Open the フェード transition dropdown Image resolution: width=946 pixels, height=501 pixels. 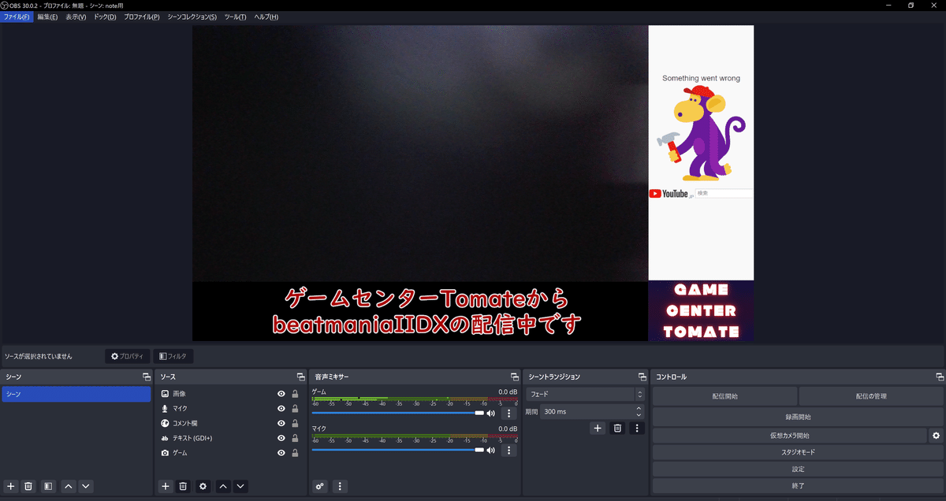point(586,394)
